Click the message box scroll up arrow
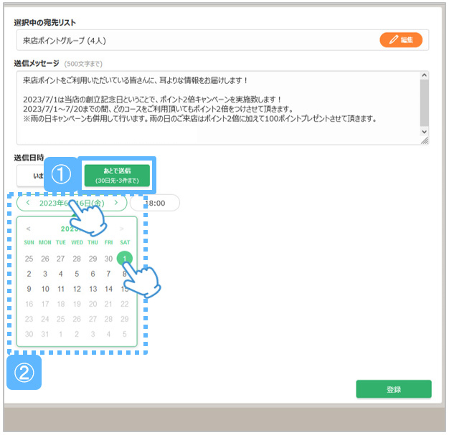449x435 pixels. pyautogui.click(x=424, y=76)
